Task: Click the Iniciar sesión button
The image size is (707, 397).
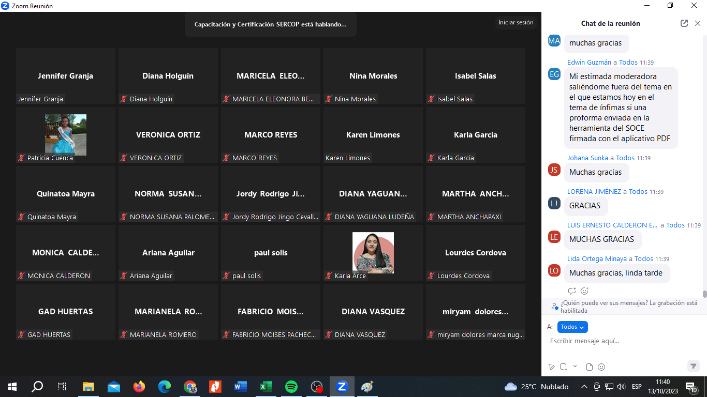Action: pyautogui.click(x=515, y=23)
